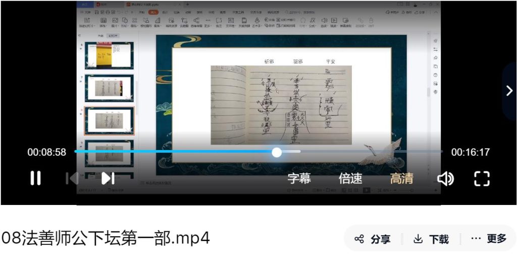Enter fullscreen mode

point(482,178)
